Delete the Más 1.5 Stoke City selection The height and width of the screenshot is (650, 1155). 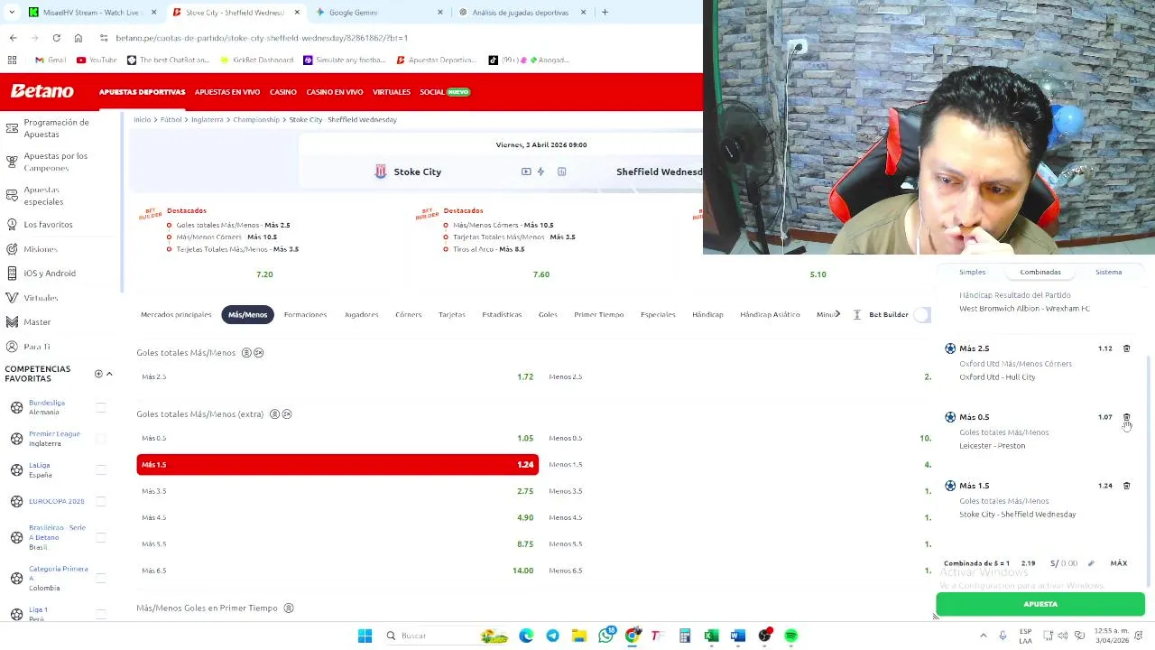pos(1126,486)
